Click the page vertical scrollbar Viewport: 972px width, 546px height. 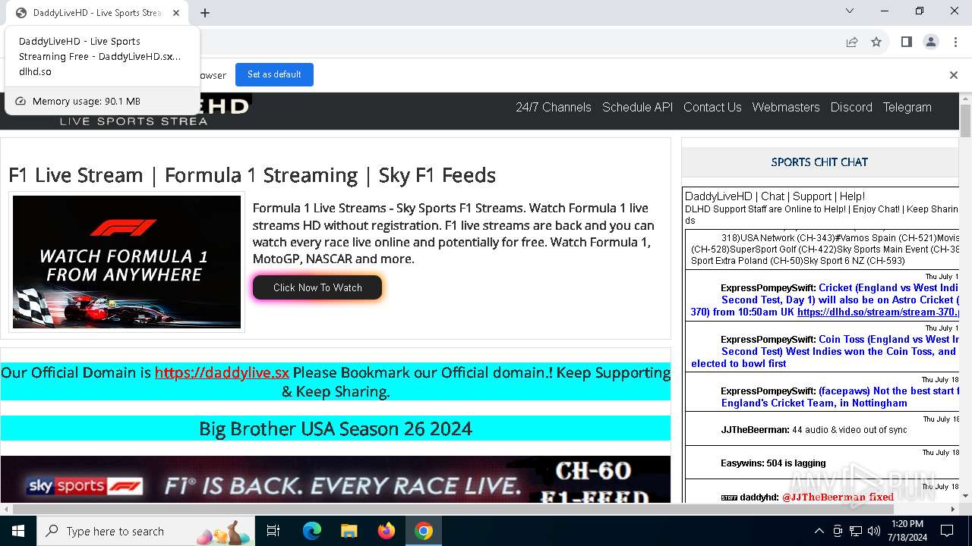pos(965,121)
